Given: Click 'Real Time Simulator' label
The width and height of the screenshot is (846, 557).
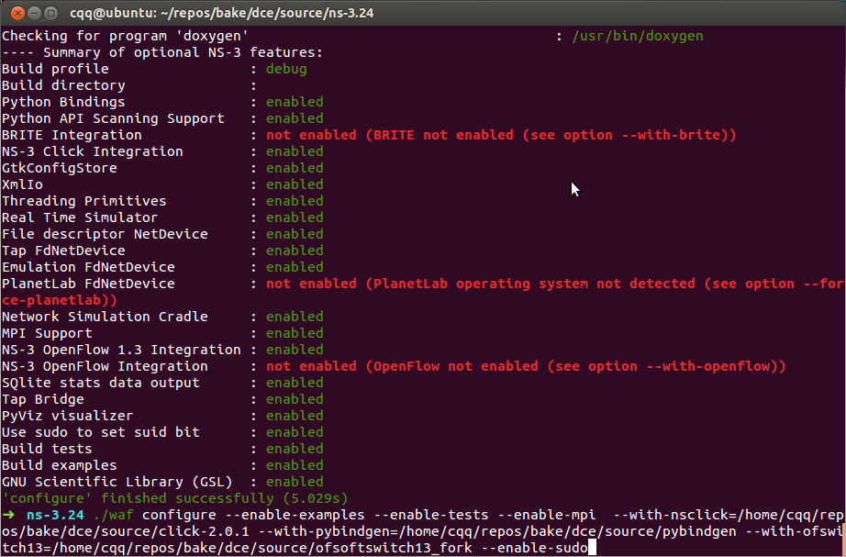Looking at the screenshot, I should 80,217.
